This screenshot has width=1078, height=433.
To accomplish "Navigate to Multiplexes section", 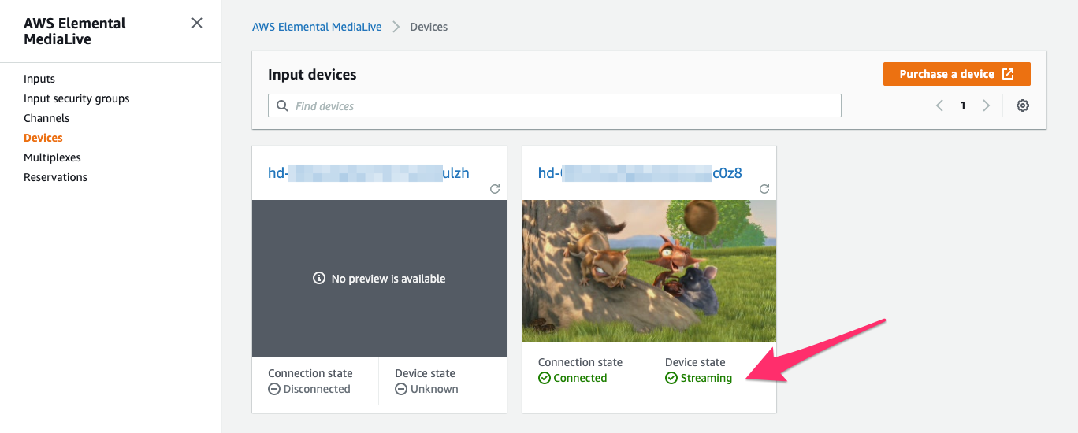I will (x=52, y=157).
